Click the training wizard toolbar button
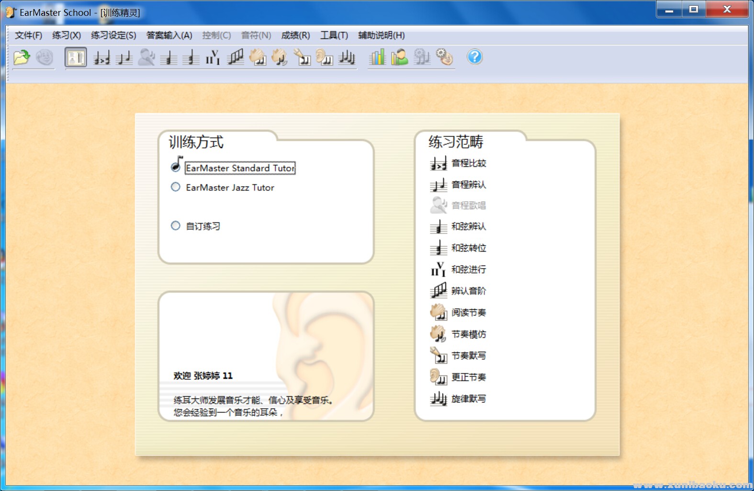The height and width of the screenshot is (491, 754). (x=76, y=57)
